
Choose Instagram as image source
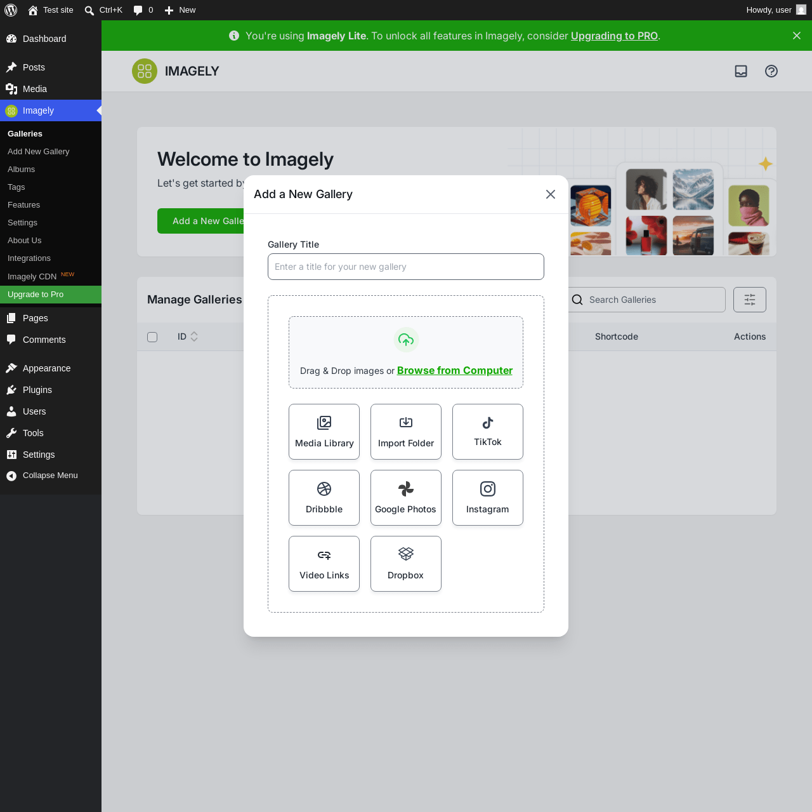coord(488,498)
